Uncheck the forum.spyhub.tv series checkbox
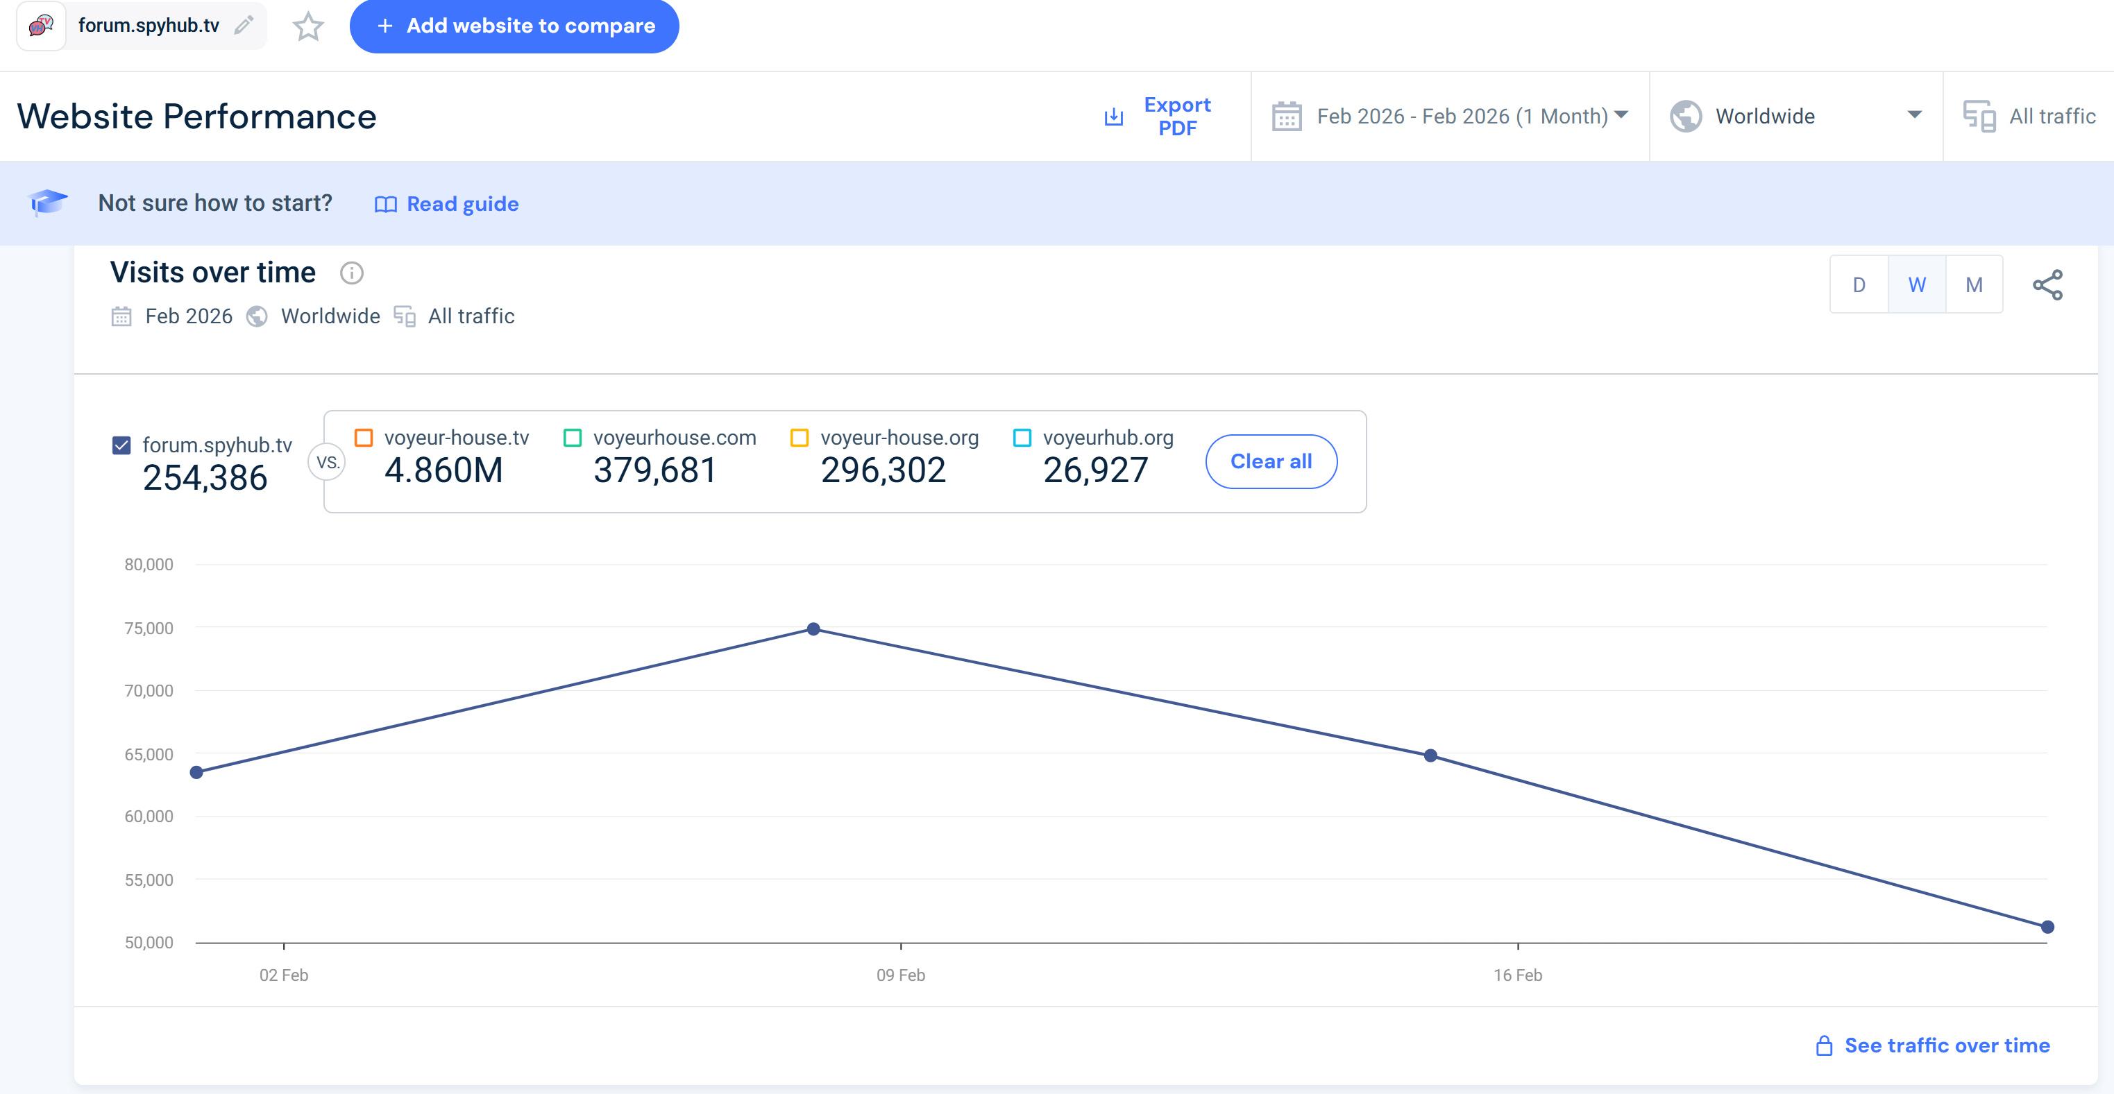The width and height of the screenshot is (2114, 1094). click(x=121, y=445)
